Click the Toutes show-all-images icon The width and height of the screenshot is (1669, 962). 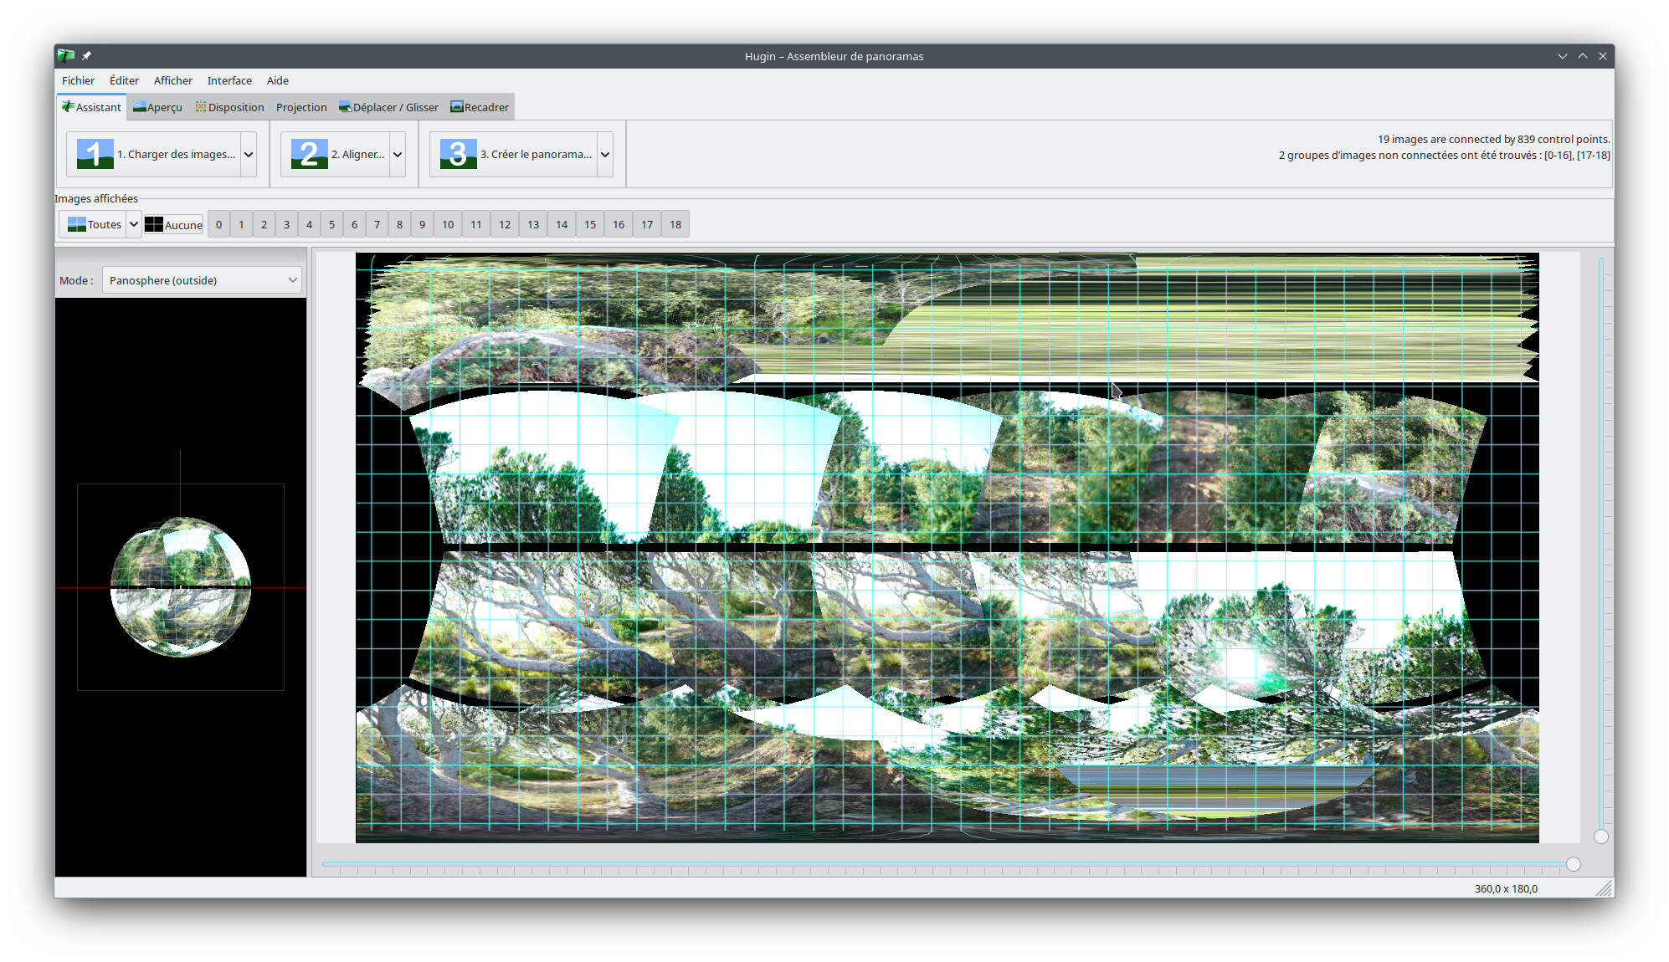pos(77,224)
